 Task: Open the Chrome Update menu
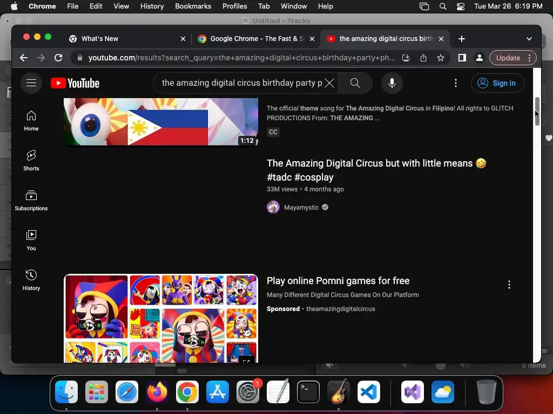(513, 58)
